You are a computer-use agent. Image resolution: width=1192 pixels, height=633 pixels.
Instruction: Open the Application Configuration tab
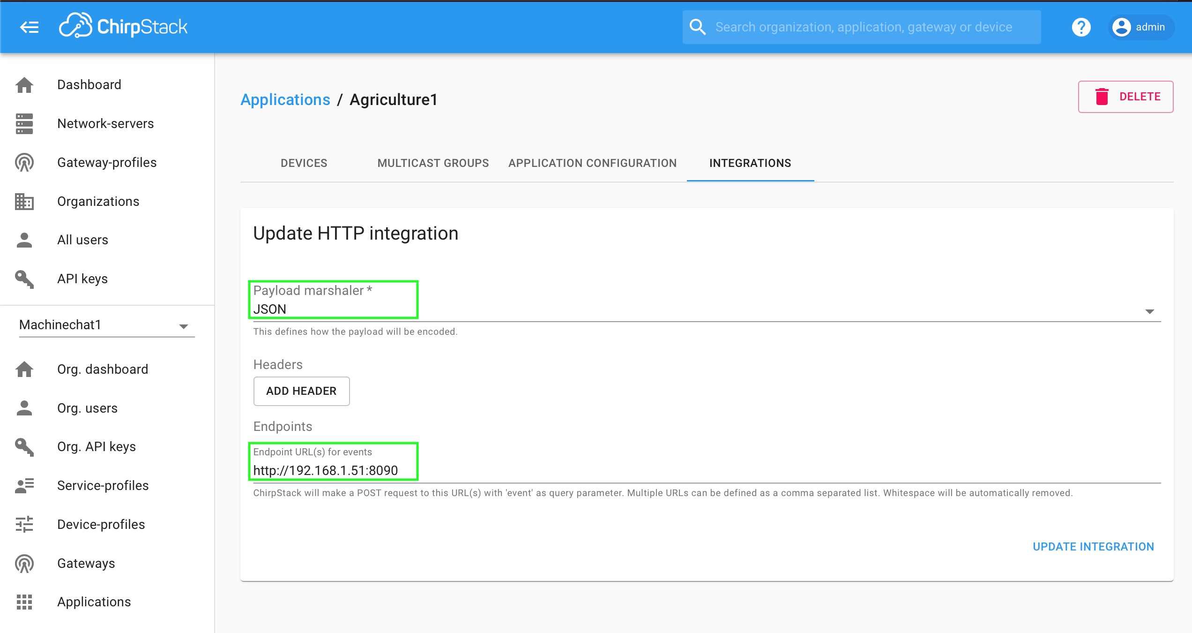click(x=592, y=163)
